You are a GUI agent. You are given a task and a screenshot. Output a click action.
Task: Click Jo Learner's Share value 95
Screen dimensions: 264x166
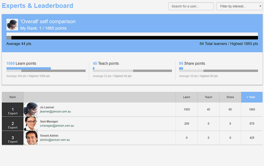pos(230,109)
